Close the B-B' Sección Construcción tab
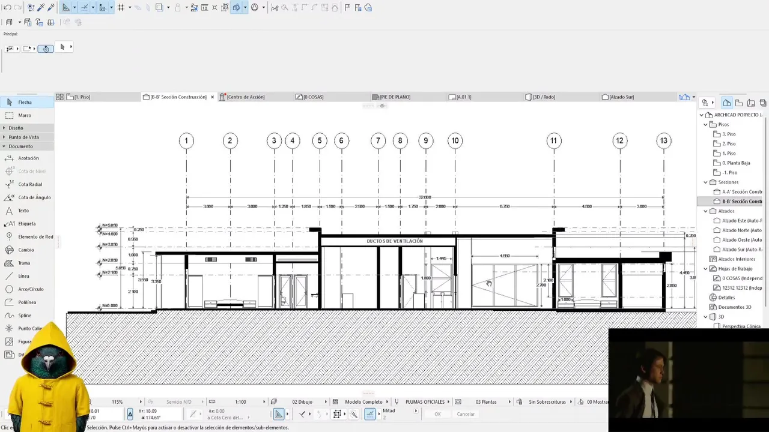 212,97
